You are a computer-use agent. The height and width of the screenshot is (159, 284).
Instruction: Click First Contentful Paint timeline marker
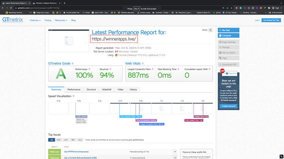tap(131, 117)
